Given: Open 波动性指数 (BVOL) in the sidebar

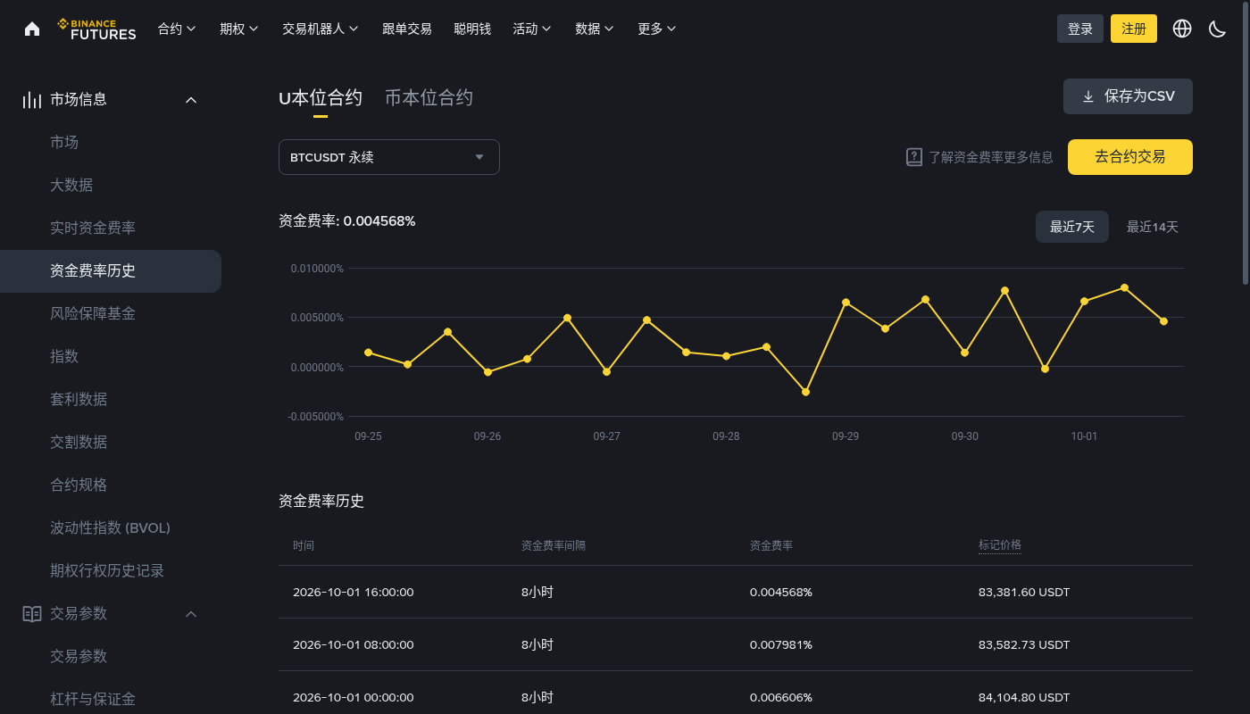Looking at the screenshot, I should coord(111,528).
